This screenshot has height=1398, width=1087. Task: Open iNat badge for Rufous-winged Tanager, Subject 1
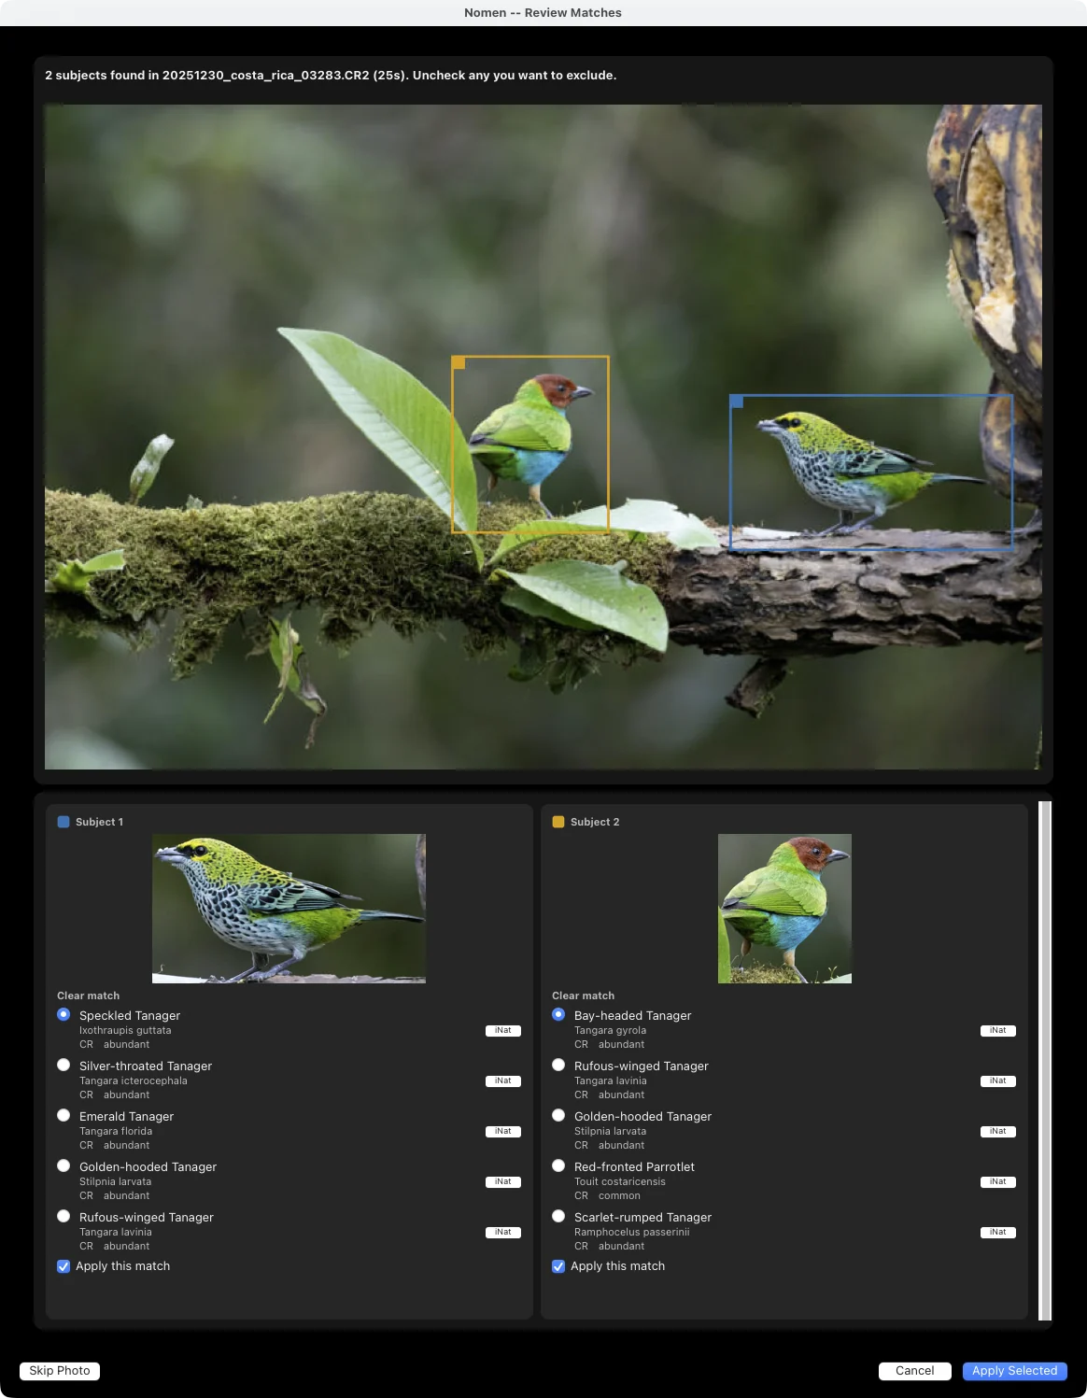coord(503,1233)
